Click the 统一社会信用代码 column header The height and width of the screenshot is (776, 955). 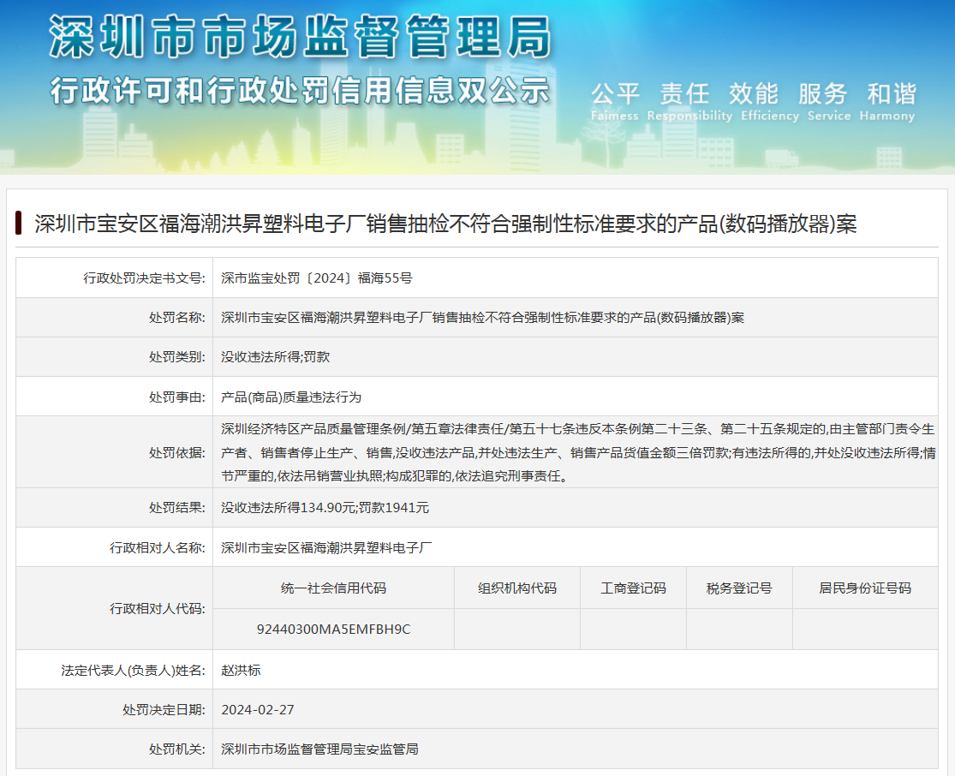334,588
